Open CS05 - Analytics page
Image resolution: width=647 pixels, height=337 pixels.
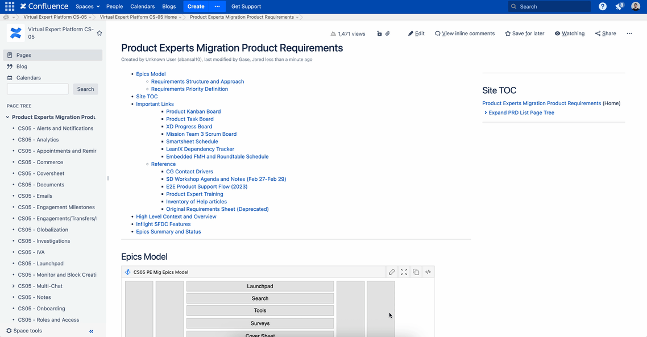(x=38, y=139)
